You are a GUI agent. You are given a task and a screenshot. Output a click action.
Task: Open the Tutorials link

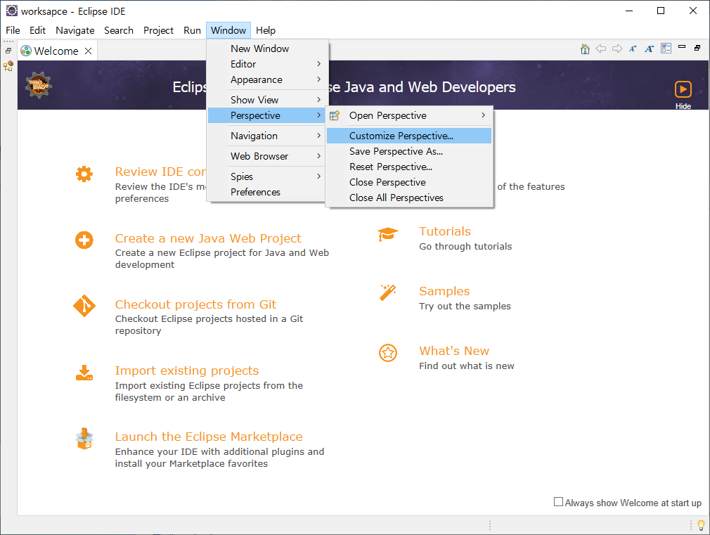[445, 231]
